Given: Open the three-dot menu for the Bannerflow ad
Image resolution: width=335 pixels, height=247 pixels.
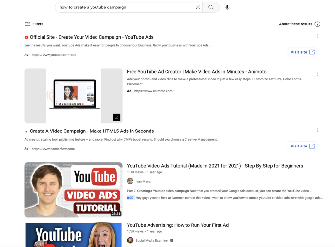Looking at the screenshot, I should [x=318, y=130].
